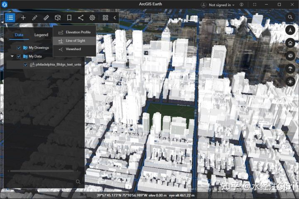Click the green park square in the map
This screenshot has width=299, height=199.
(172, 110)
